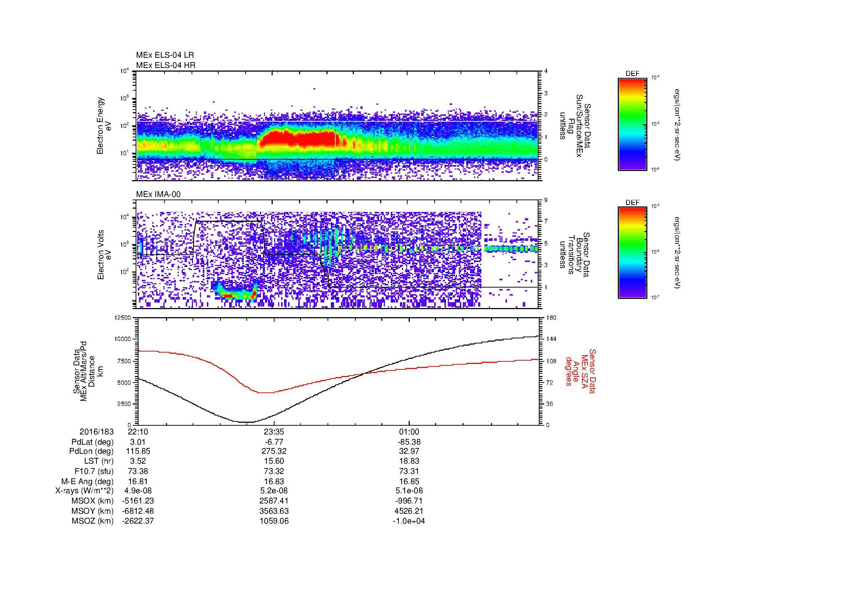Image resolution: width=855 pixels, height=604 pixels.
Task: Click the '01:00' time tick label
Action: pos(409,432)
